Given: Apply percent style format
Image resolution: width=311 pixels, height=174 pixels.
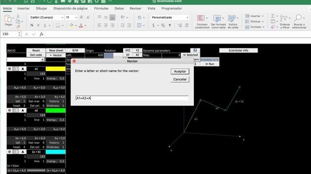Looking at the screenshot, I should (163, 26).
